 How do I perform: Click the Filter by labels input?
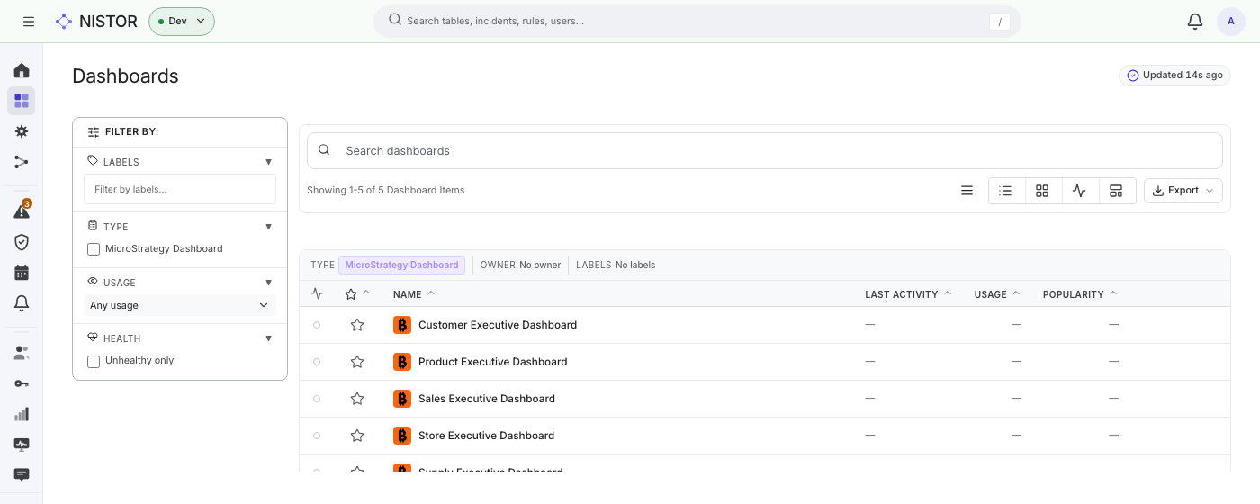click(x=180, y=189)
